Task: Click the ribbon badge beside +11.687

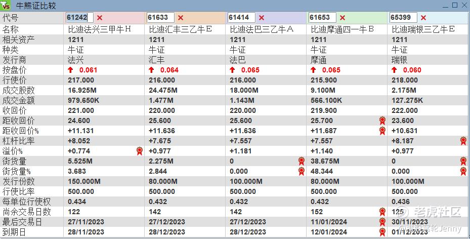Action: pos(382,131)
